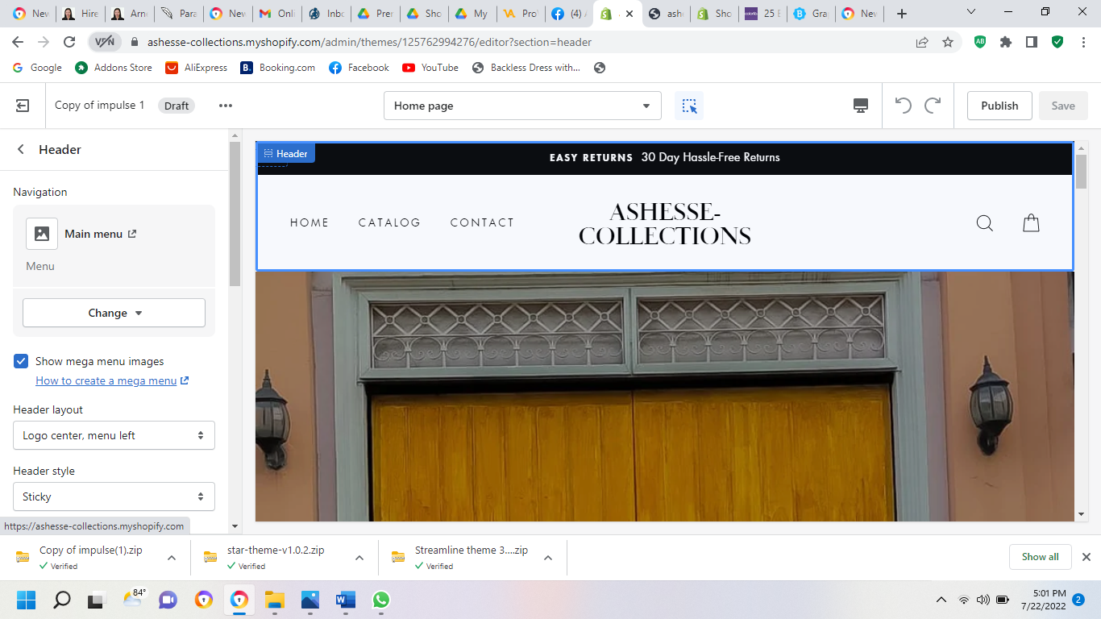Undo the last editor change

pos(904,106)
